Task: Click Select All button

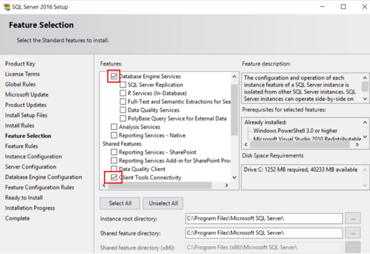Action: tap(120, 203)
